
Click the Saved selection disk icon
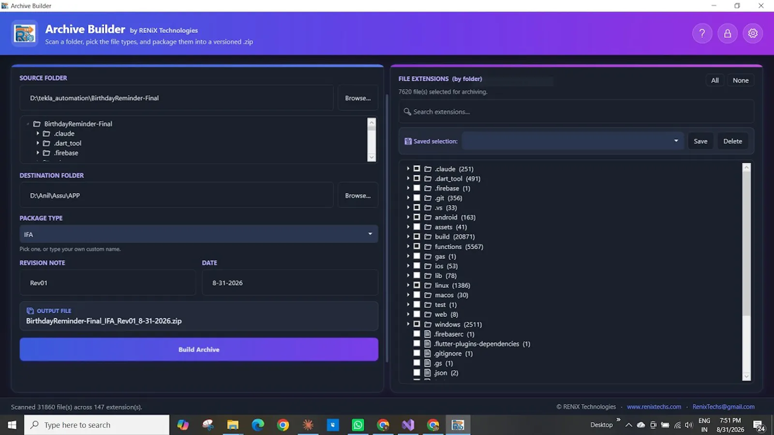pyautogui.click(x=408, y=141)
